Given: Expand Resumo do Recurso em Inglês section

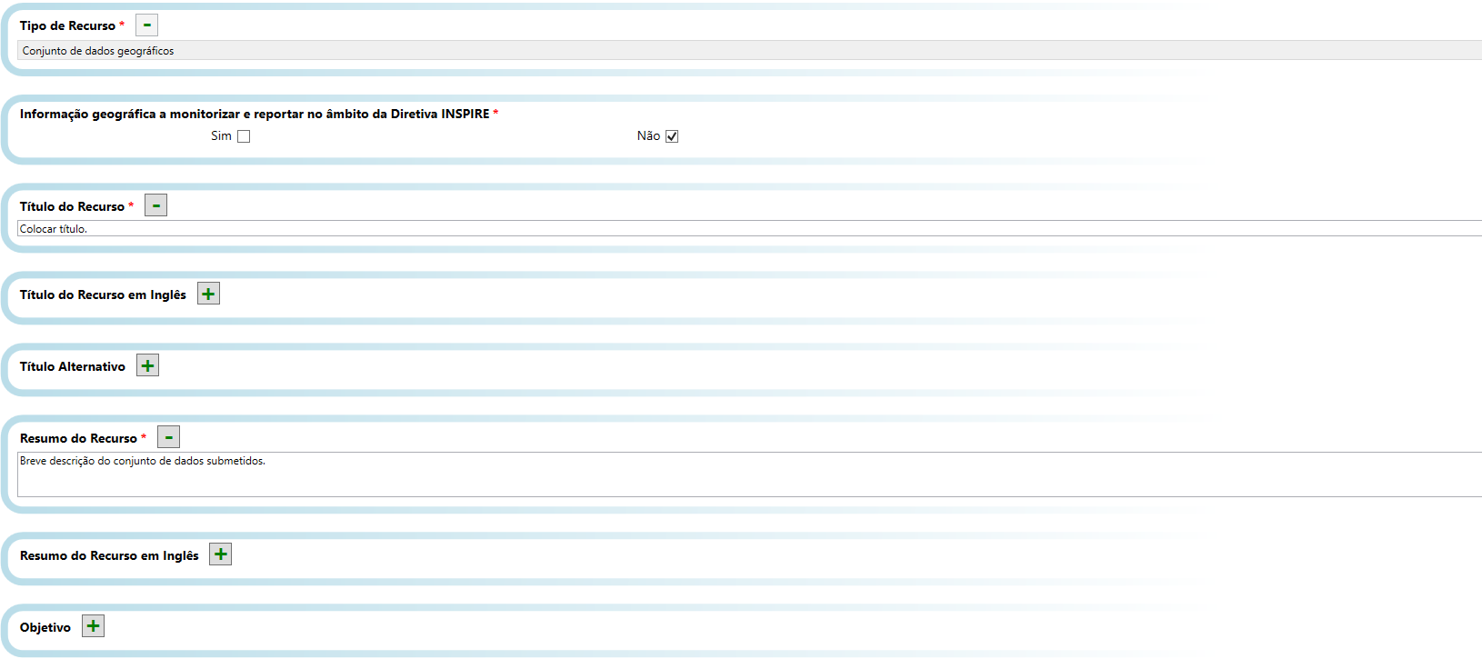Looking at the screenshot, I should [220, 554].
